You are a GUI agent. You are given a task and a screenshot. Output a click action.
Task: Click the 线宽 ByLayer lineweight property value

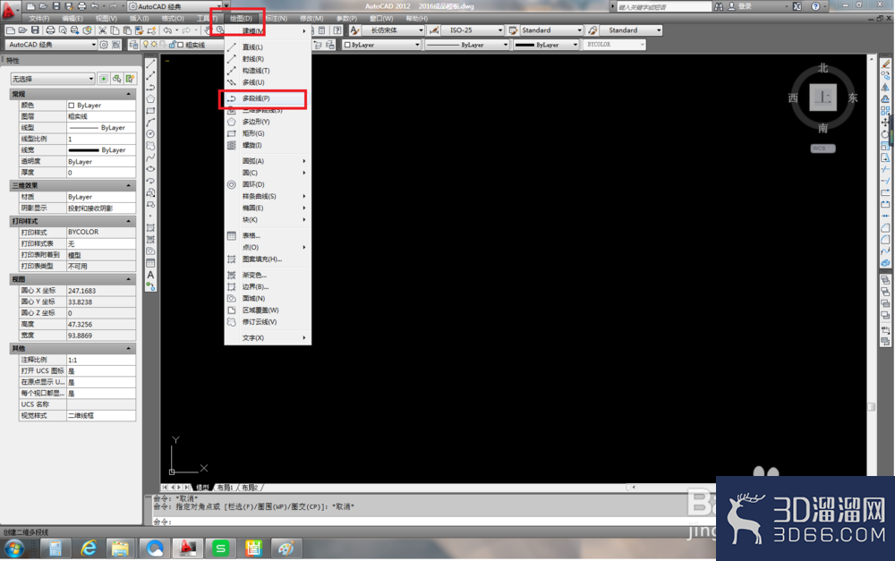101,150
